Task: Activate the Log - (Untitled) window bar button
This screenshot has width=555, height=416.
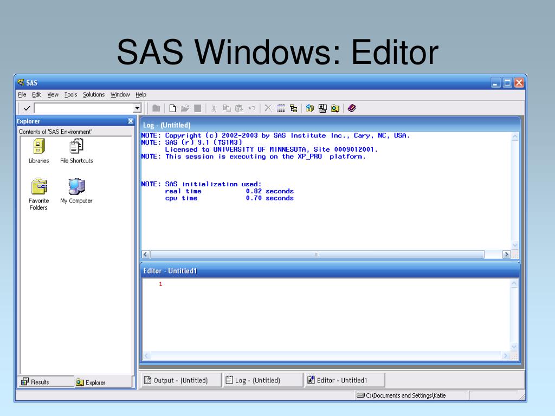Action: [262, 380]
